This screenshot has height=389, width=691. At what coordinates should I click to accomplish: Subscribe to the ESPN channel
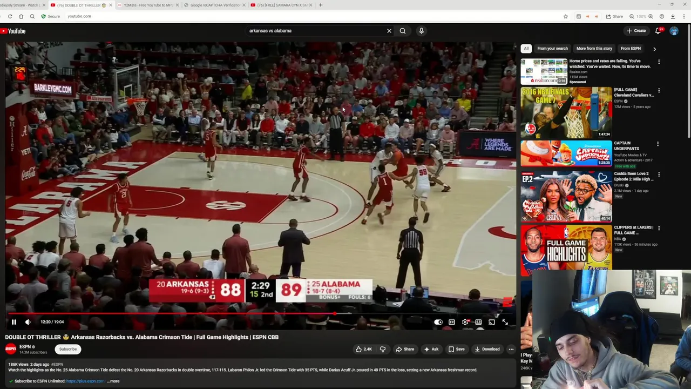pyautogui.click(x=68, y=349)
